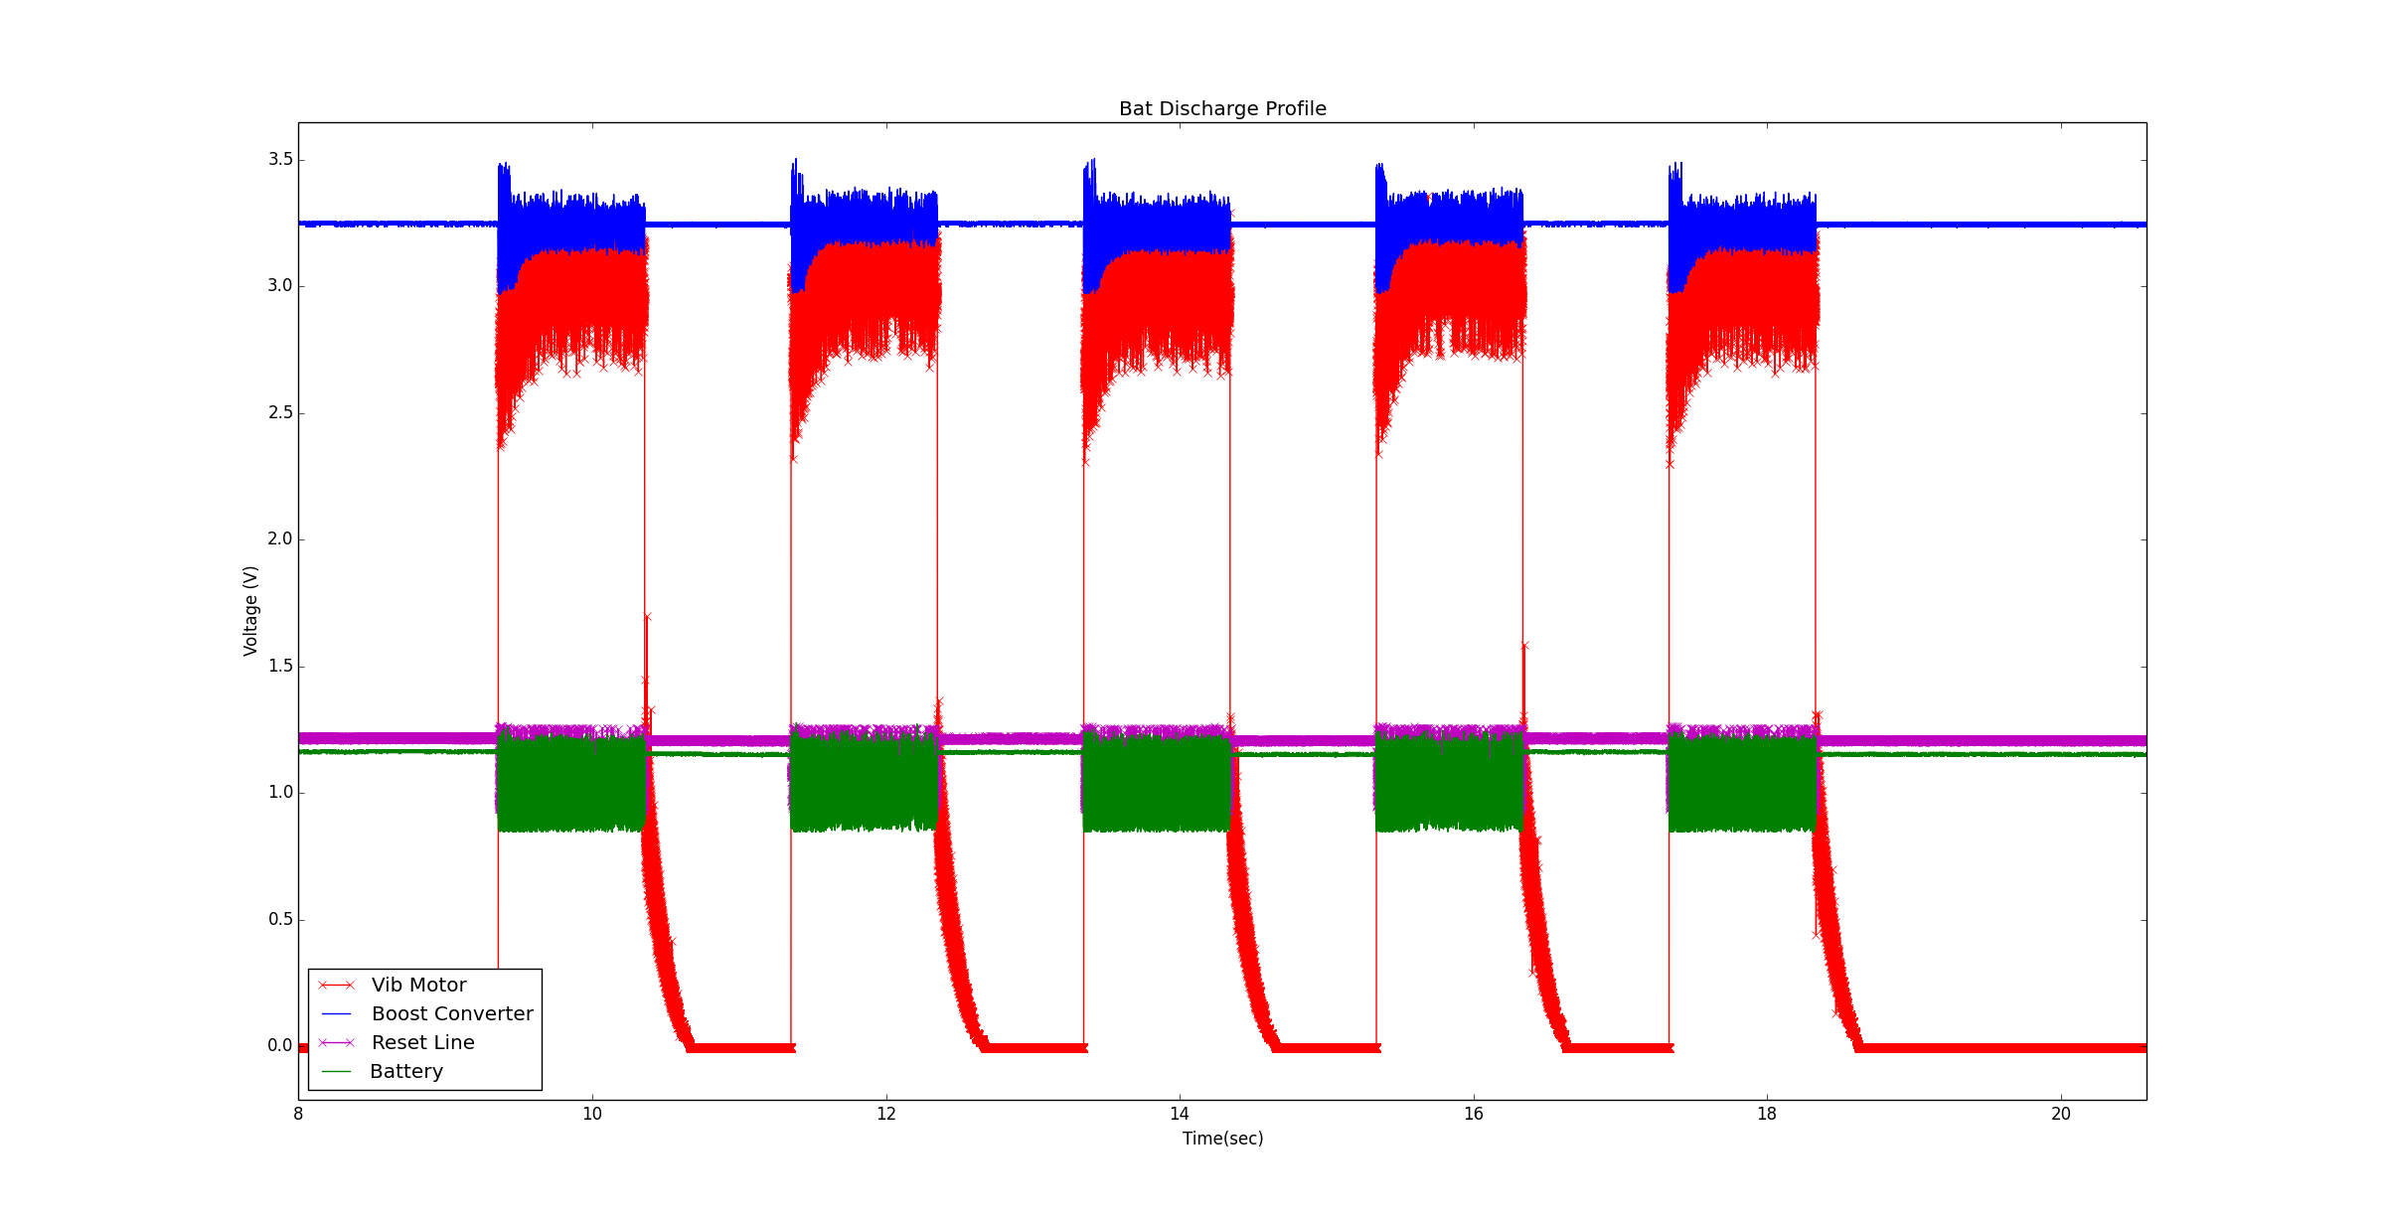Click the Boost Converter legend line sample
Screen dimensions: 2385x1222
pos(336,1014)
